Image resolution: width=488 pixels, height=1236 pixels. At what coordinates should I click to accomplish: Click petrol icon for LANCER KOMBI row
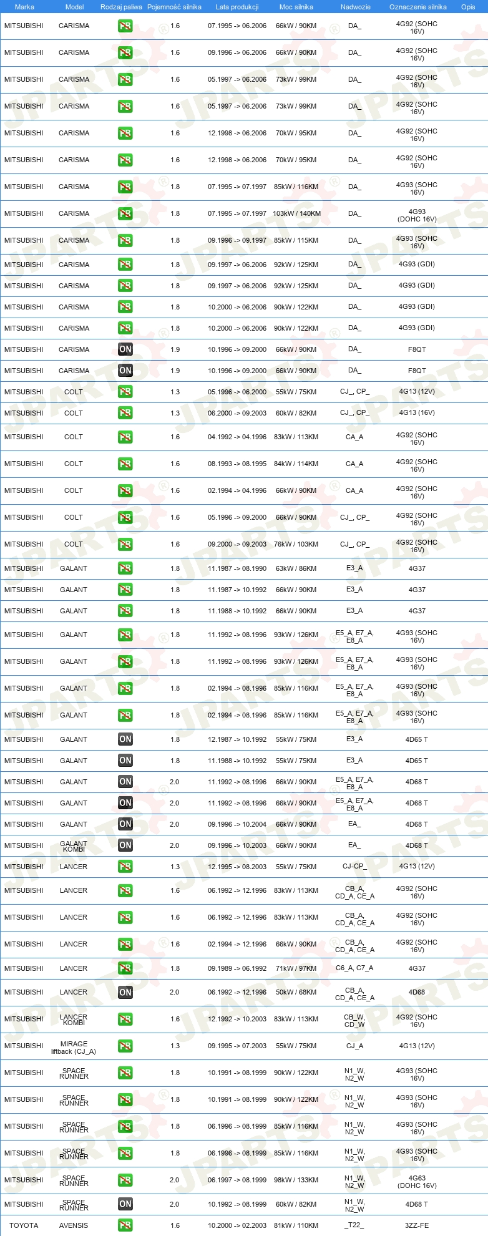[x=125, y=1019]
